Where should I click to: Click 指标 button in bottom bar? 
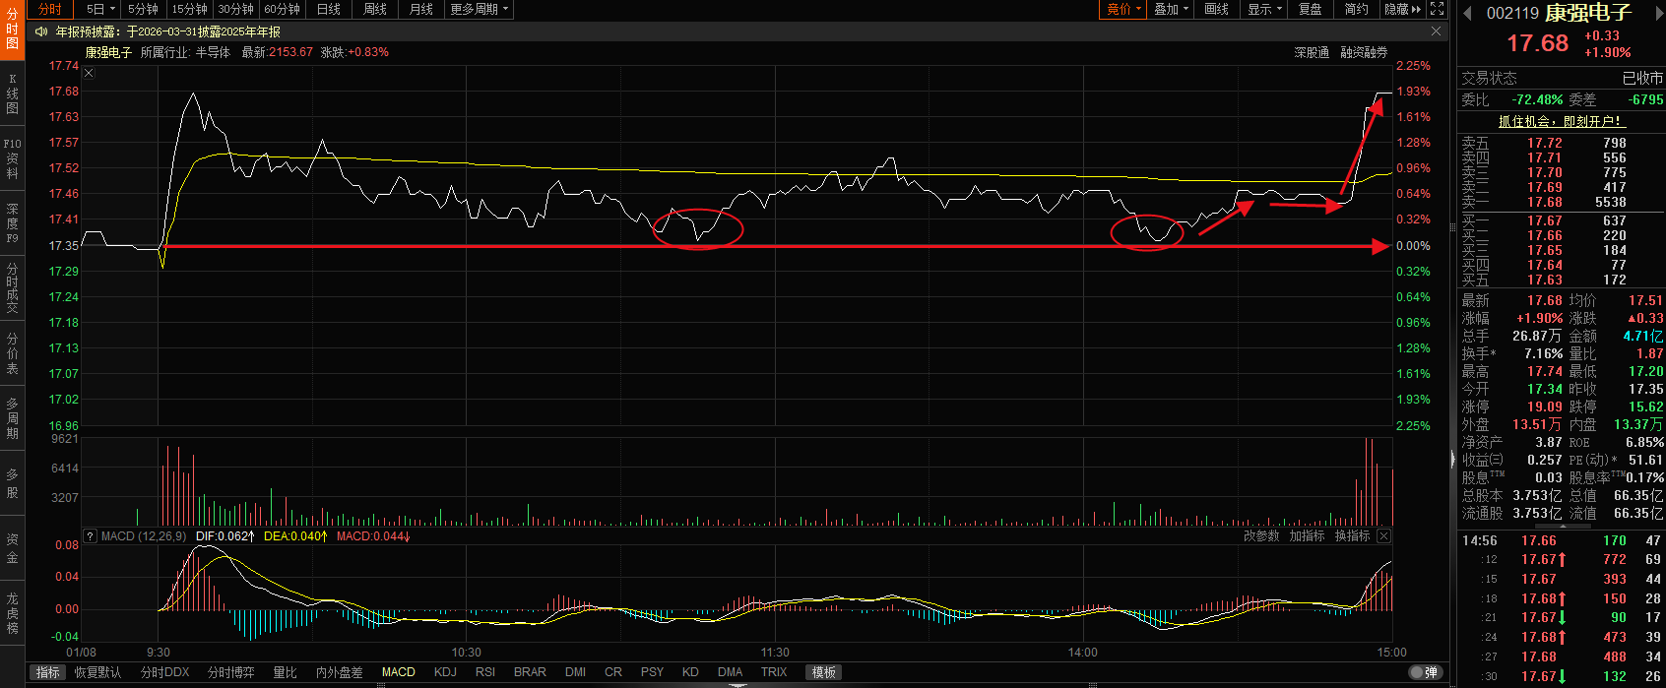coord(47,672)
